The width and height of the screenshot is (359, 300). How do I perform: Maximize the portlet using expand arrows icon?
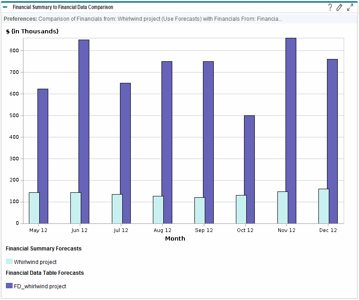tap(350, 7)
